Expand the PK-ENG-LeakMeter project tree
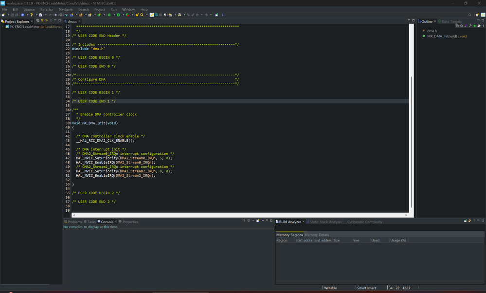The width and height of the screenshot is (486, 293). 3,27
